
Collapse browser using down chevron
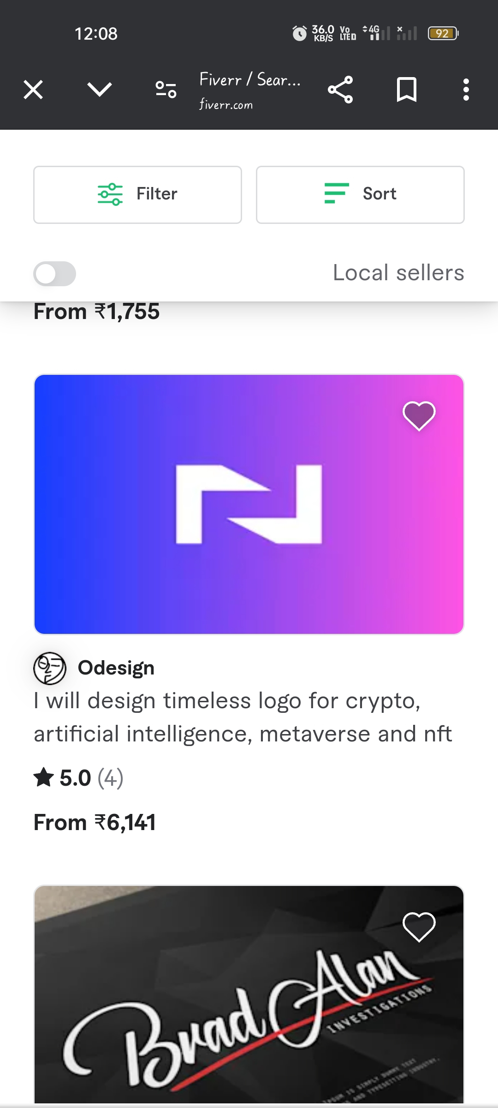coord(100,90)
